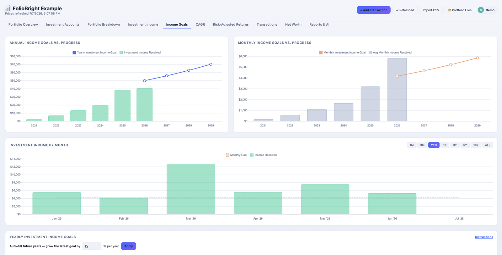Click the Apr '26 income bar
Screen dimensions: 502x255
[258, 203]
